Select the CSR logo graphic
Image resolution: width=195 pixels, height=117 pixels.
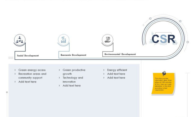164,39
